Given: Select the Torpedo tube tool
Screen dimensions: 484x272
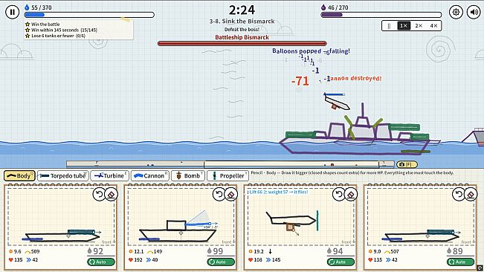Looking at the screenshot, I should coord(63,176).
